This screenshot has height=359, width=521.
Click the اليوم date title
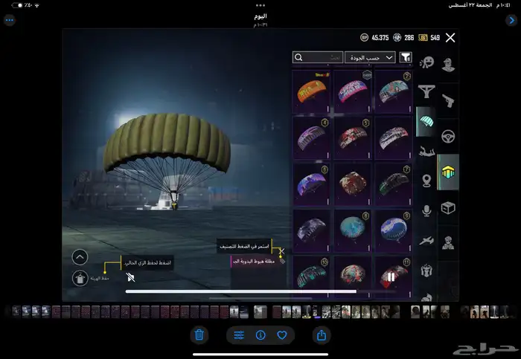[x=260, y=16]
